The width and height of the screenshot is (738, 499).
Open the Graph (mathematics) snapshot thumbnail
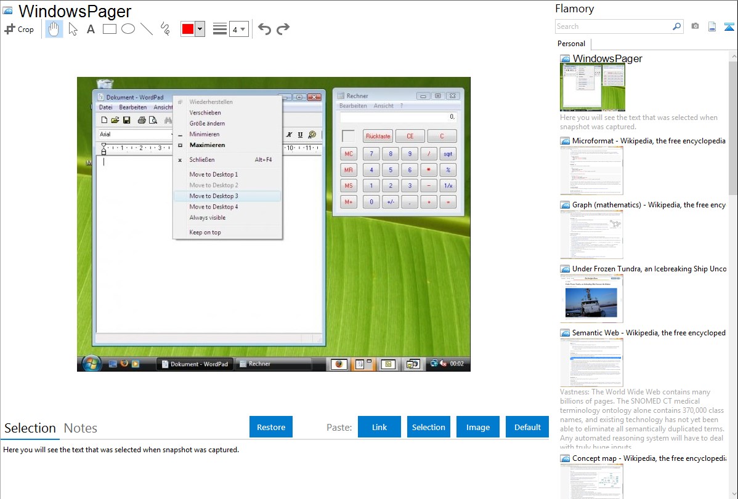coord(591,234)
